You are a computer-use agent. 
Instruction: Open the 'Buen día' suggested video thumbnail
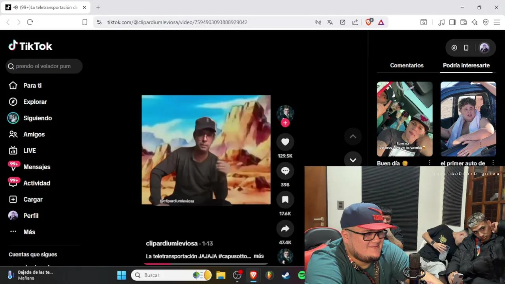click(405, 119)
